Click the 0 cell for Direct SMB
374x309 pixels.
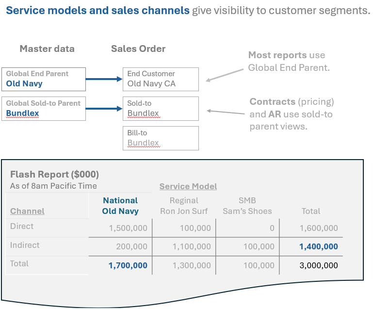point(272,228)
